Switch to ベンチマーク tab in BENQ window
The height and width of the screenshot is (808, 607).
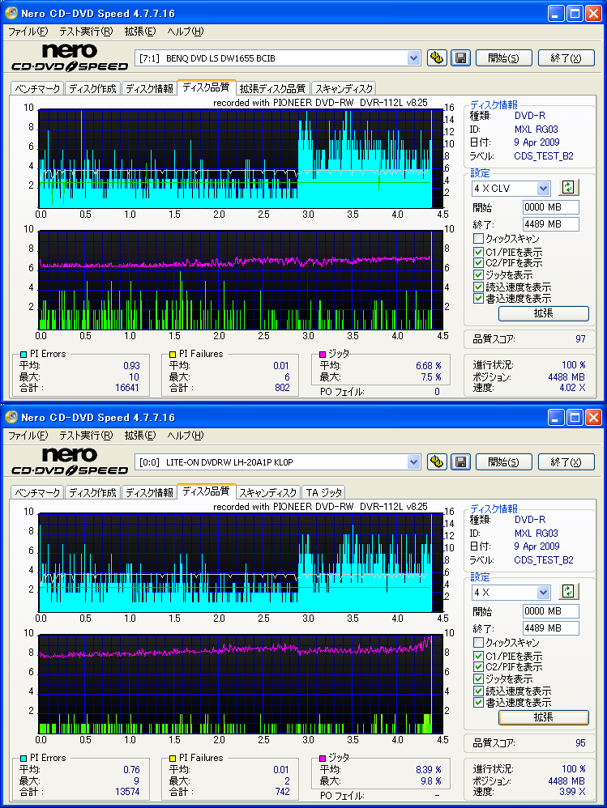click(37, 88)
